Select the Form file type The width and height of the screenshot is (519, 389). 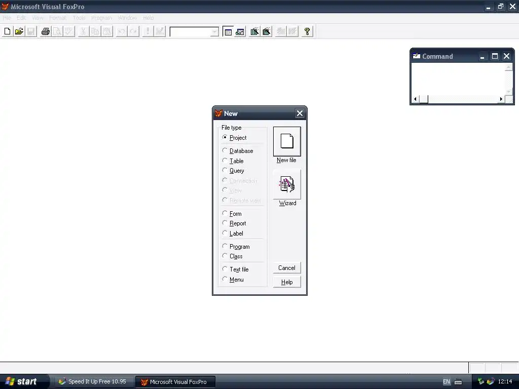pos(232,214)
